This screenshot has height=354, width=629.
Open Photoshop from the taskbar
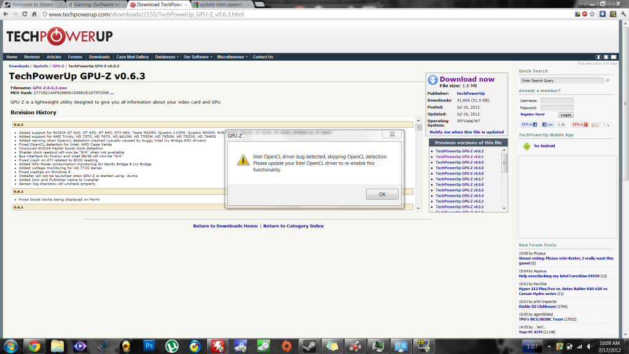pos(149,346)
